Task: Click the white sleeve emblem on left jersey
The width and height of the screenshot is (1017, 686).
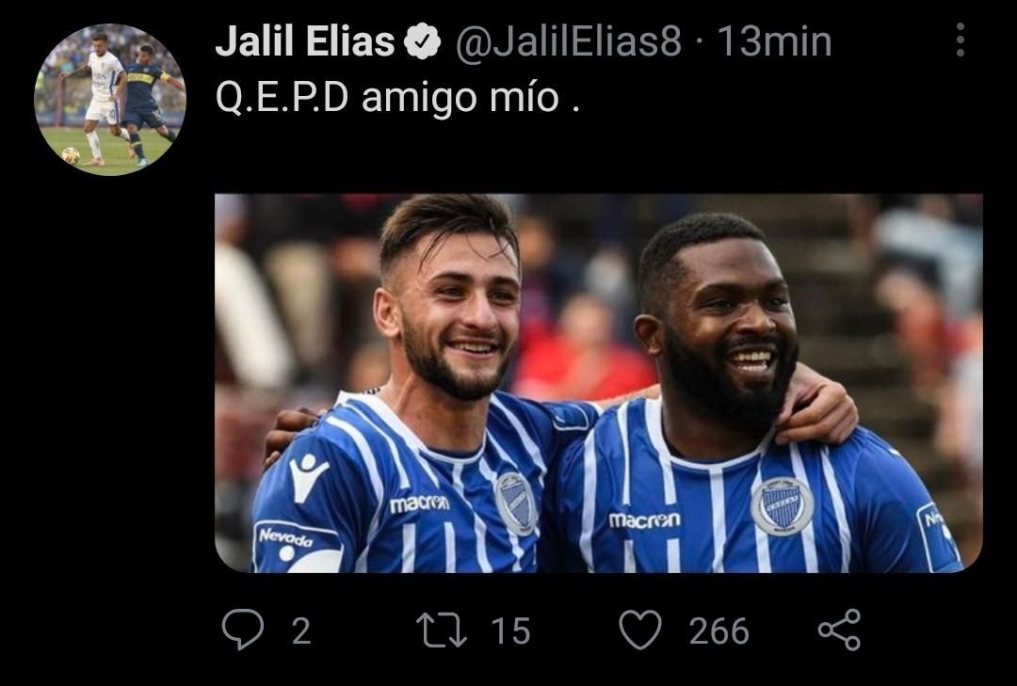Action: 308,476
